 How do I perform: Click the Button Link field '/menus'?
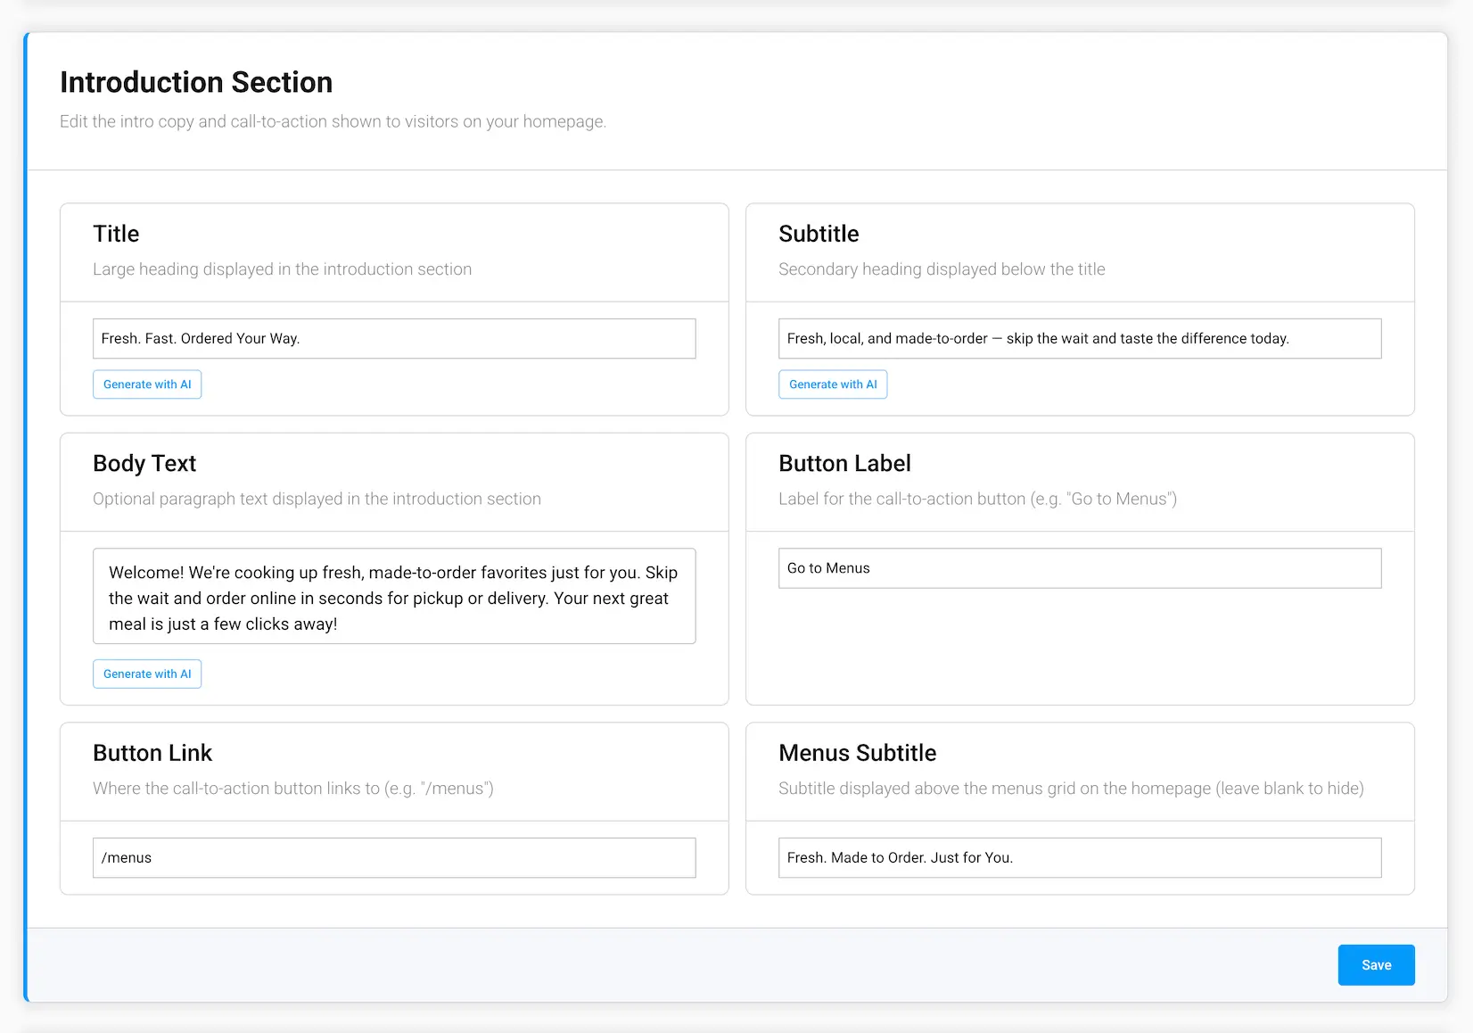(394, 857)
